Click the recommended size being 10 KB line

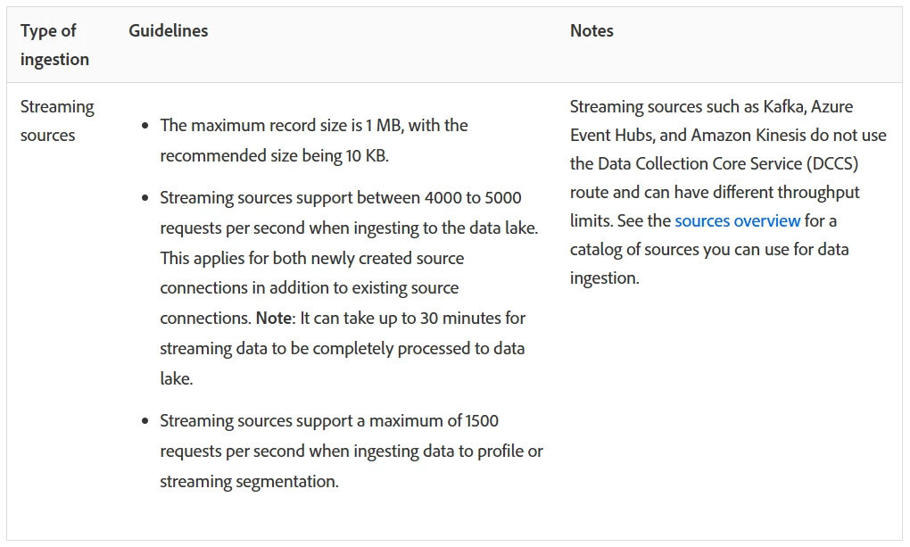[x=274, y=155]
